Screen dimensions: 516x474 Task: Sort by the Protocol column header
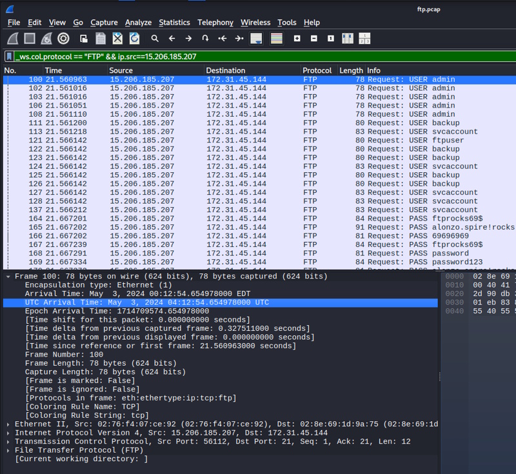[319, 70]
